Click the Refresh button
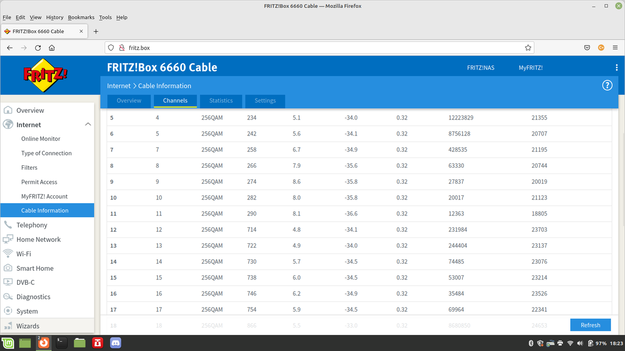 (590, 325)
